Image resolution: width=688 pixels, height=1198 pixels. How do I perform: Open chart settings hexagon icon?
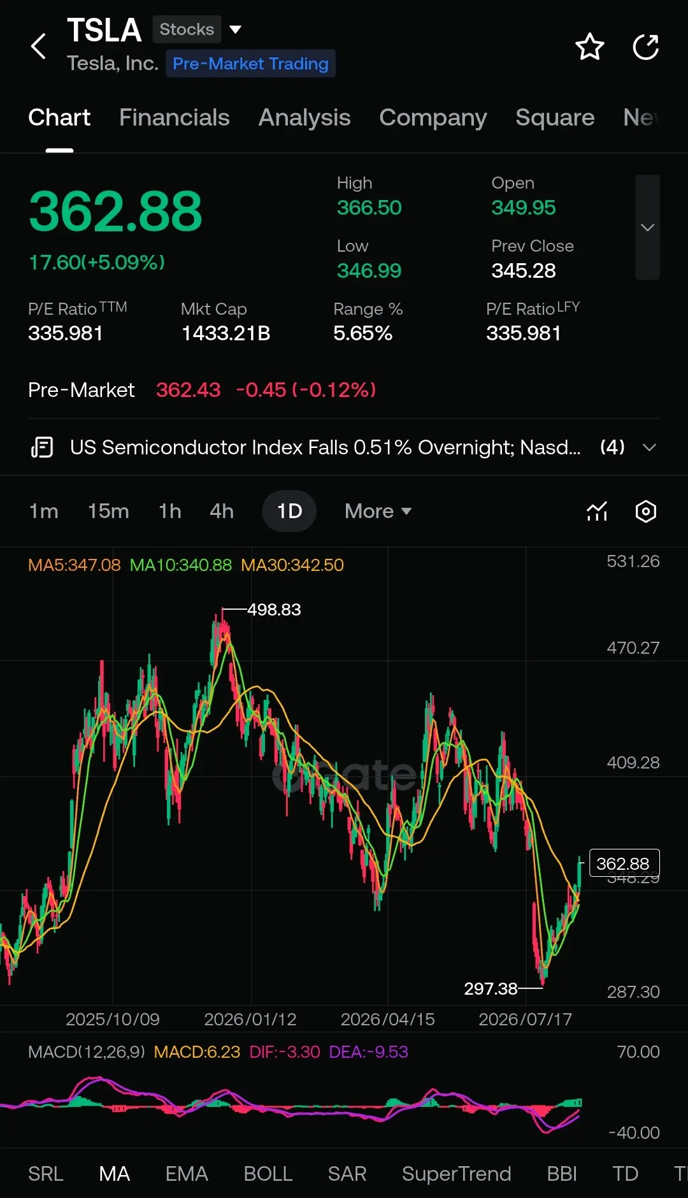click(x=646, y=511)
